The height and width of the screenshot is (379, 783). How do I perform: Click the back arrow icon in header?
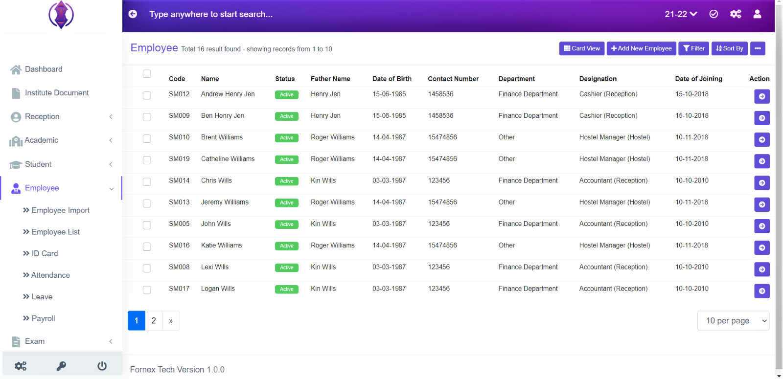[133, 14]
